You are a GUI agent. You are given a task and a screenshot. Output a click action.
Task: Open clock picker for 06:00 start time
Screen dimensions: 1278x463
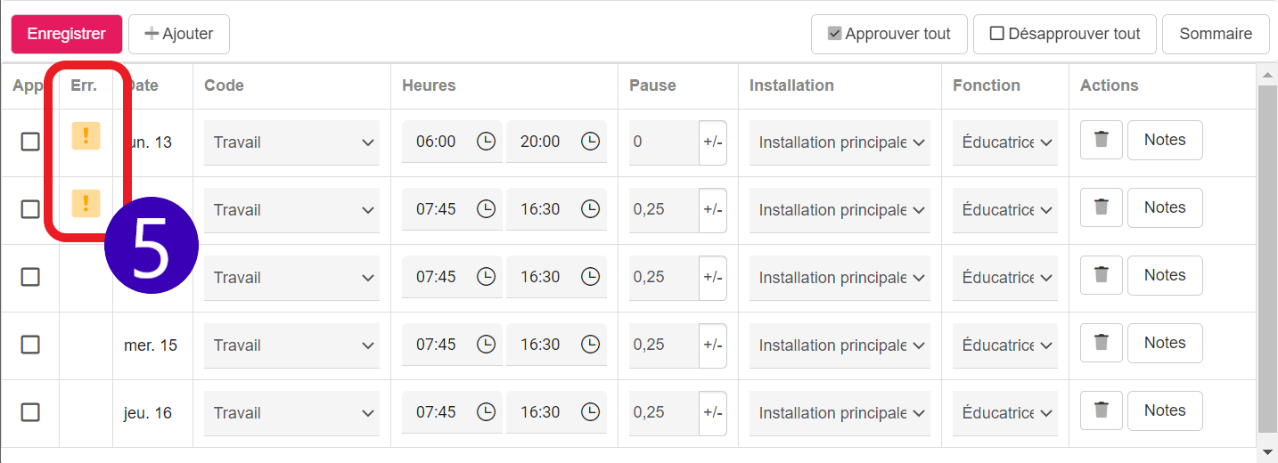(486, 142)
